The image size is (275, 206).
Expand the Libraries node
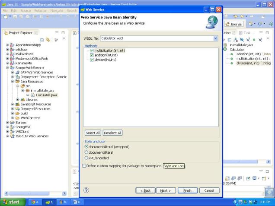[x=18, y=99]
